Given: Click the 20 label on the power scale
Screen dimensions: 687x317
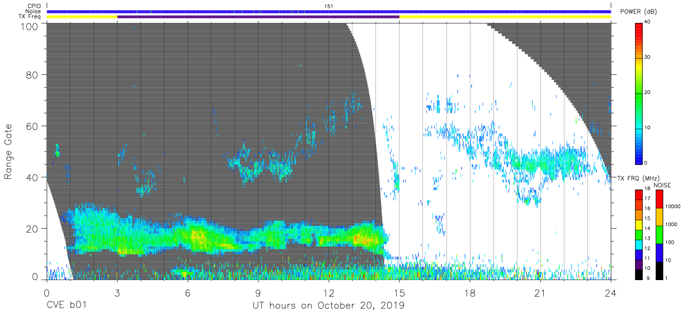Looking at the screenshot, I should tap(648, 93).
